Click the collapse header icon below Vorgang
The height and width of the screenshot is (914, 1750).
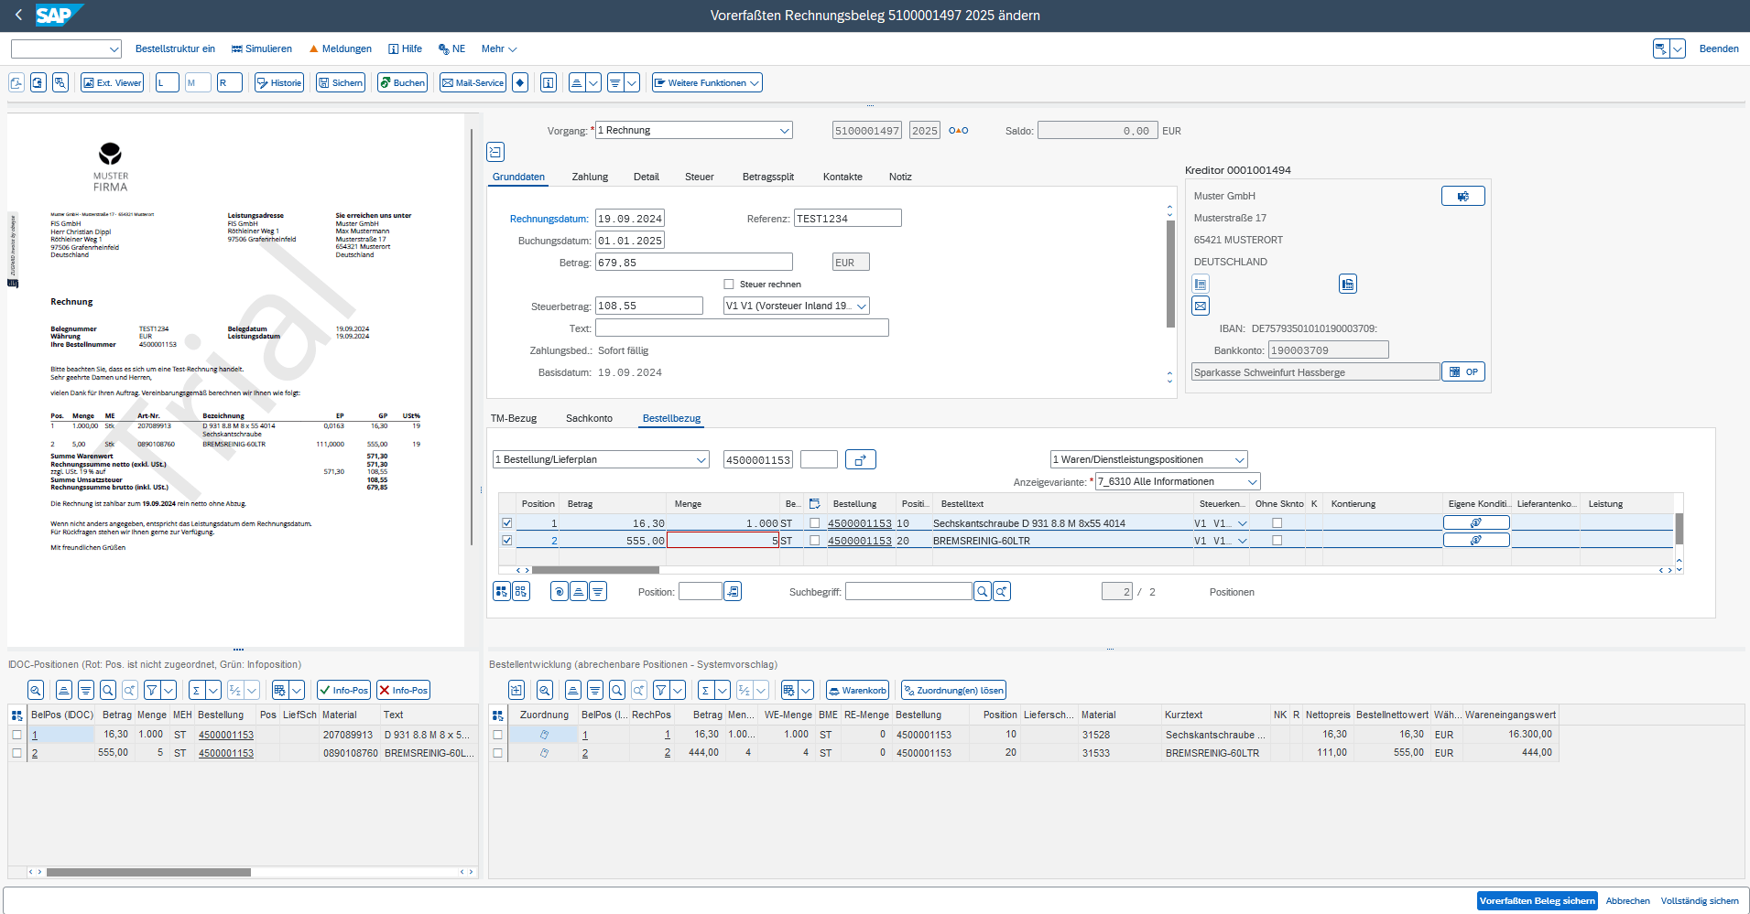tap(495, 152)
